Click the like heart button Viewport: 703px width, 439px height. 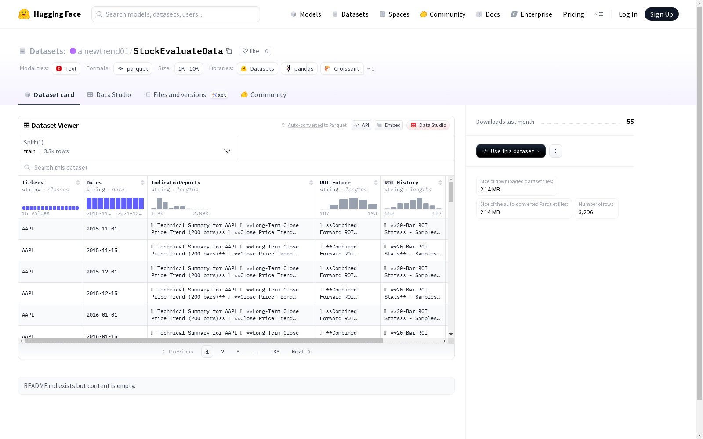pyautogui.click(x=250, y=51)
